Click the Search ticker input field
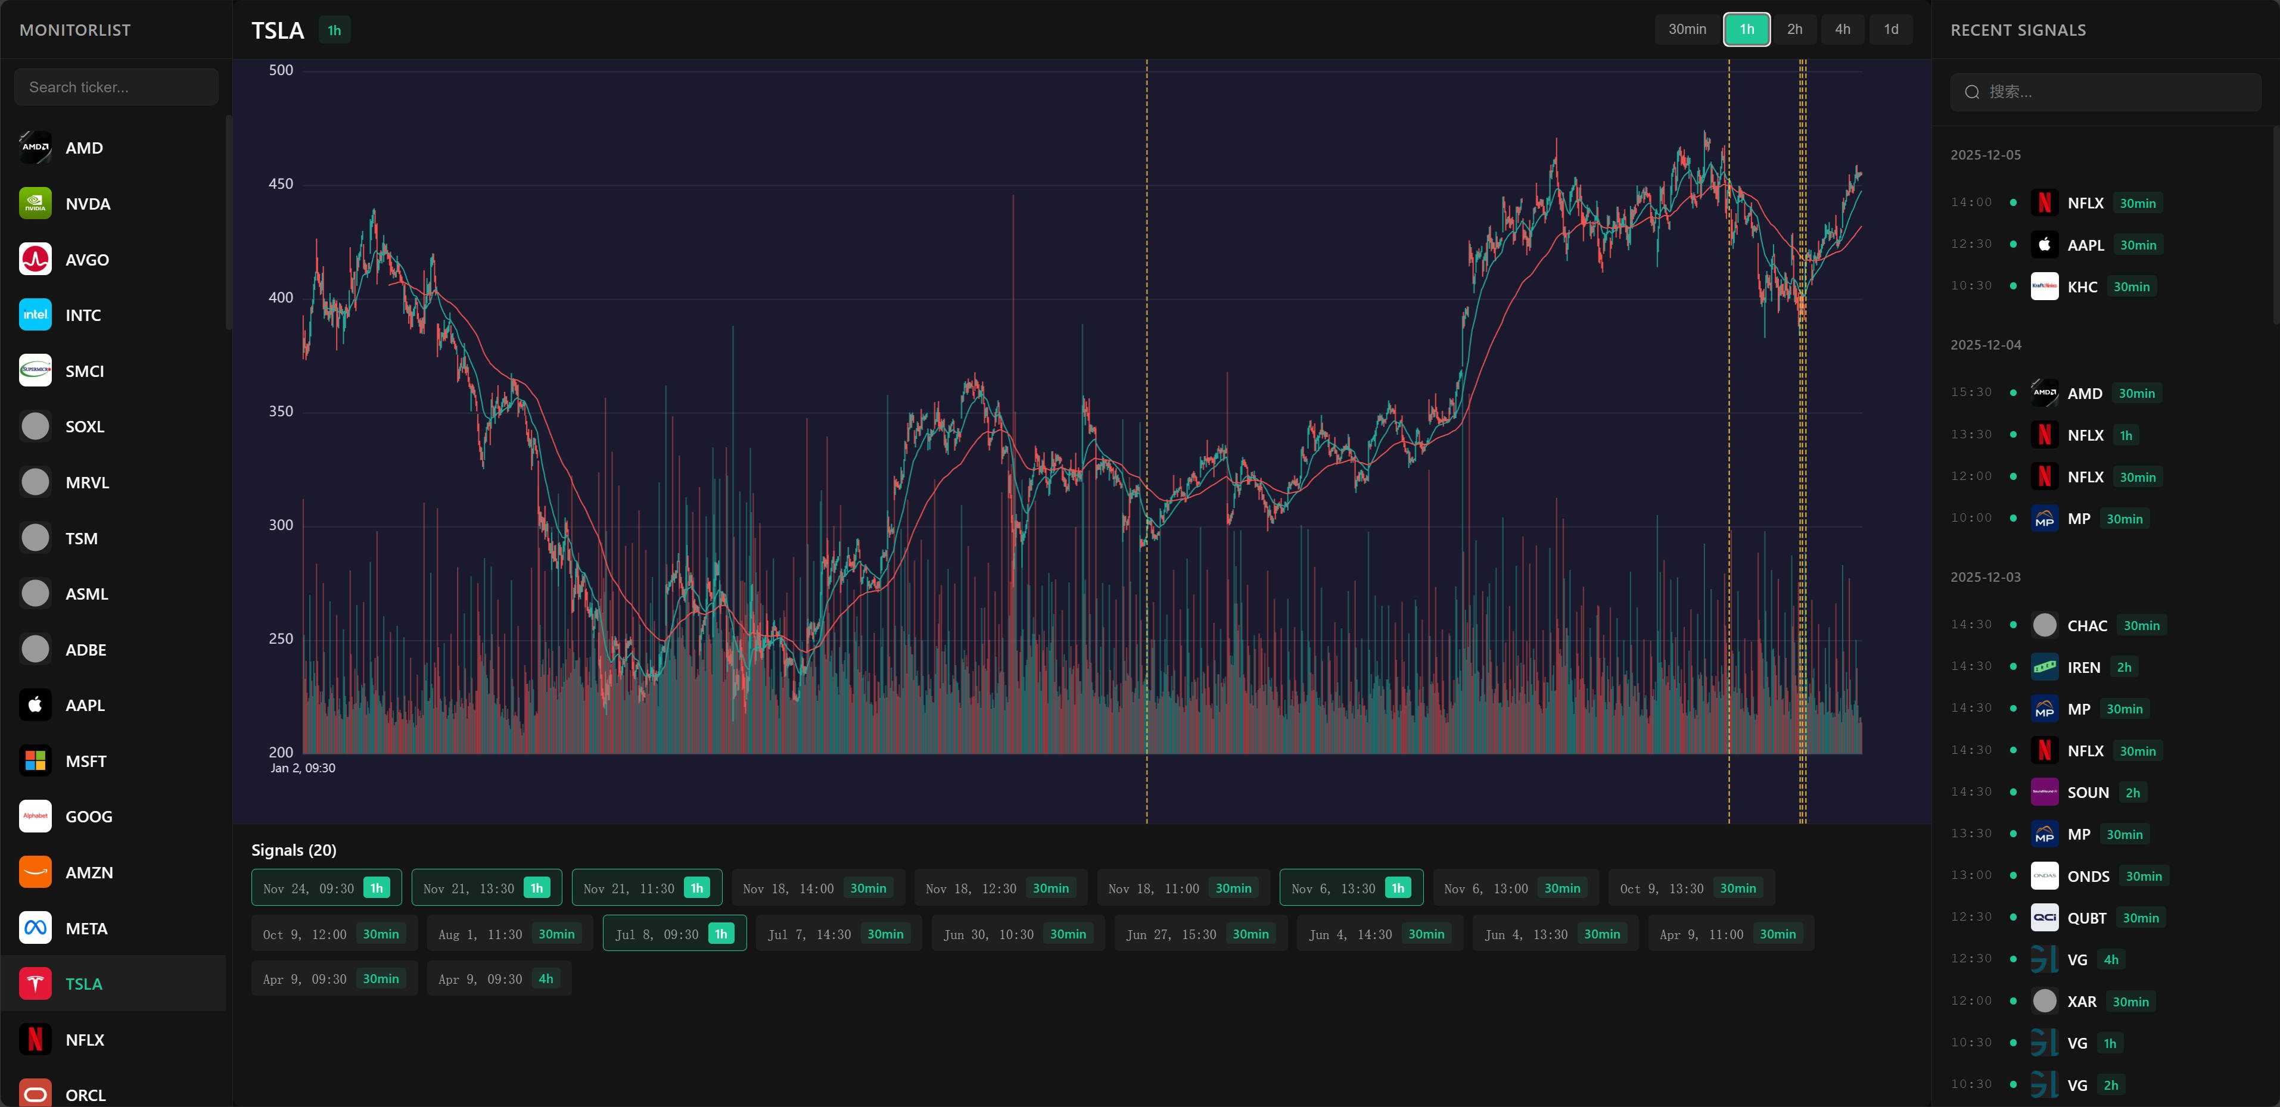Screen dimensions: 2280x1107 tap(116, 87)
